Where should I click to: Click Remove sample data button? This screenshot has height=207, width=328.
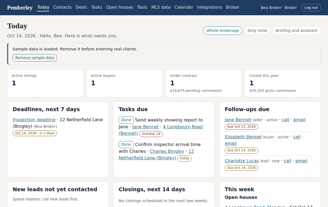tap(35, 58)
